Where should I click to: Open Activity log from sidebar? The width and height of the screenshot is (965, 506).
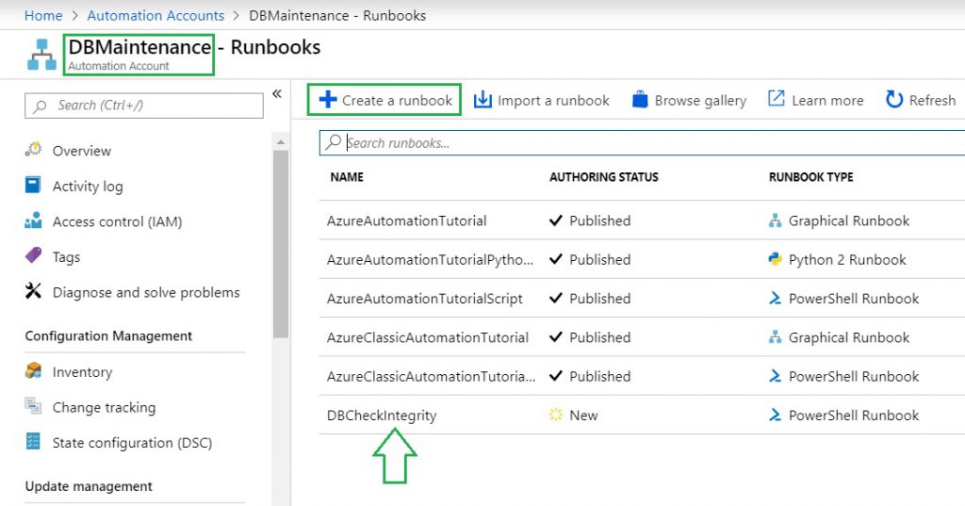[x=87, y=187]
